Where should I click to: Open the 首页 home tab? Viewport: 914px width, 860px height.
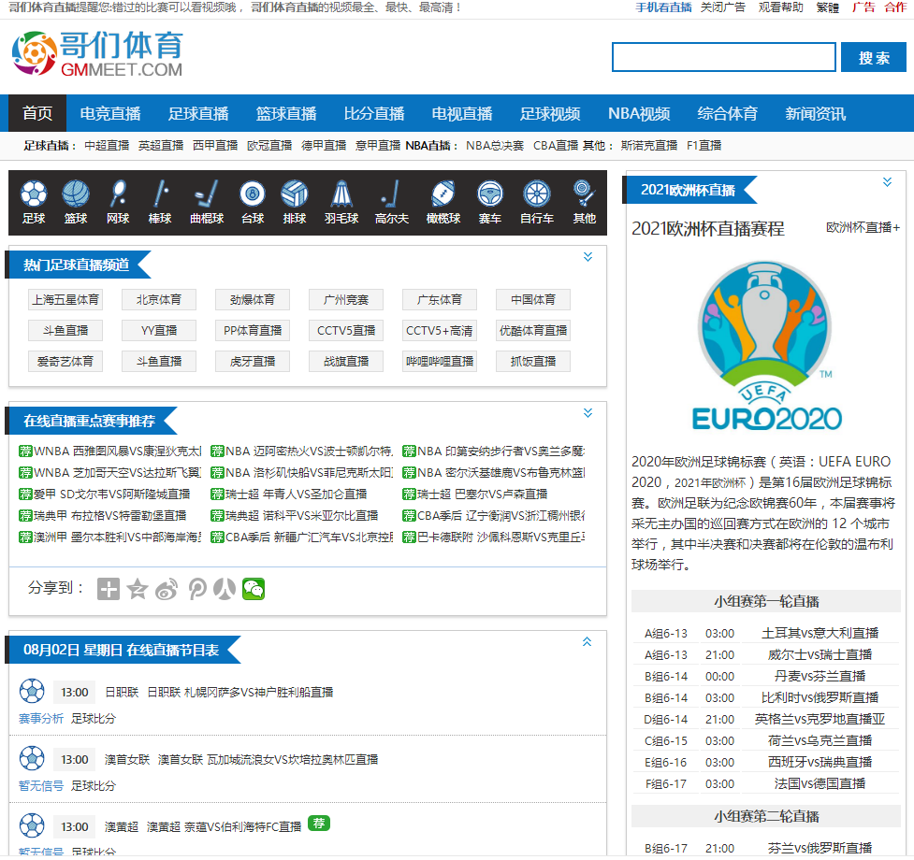37,113
